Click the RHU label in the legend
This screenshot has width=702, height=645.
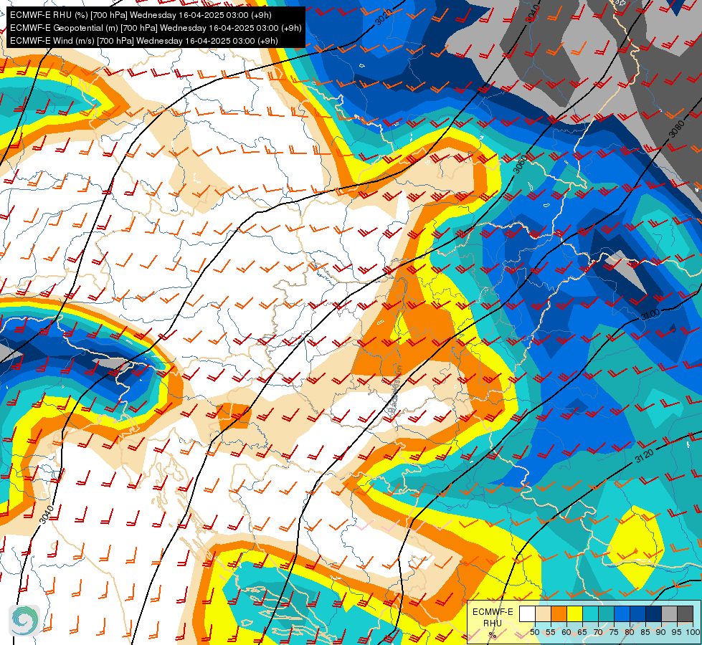click(x=493, y=623)
